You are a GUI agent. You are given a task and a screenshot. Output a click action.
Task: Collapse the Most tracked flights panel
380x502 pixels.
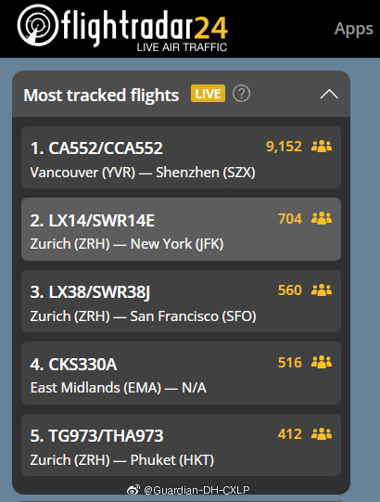point(329,94)
